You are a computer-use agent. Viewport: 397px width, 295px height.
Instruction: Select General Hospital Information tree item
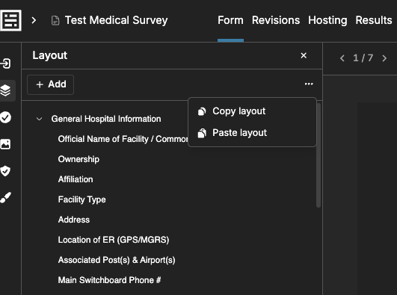click(x=106, y=119)
